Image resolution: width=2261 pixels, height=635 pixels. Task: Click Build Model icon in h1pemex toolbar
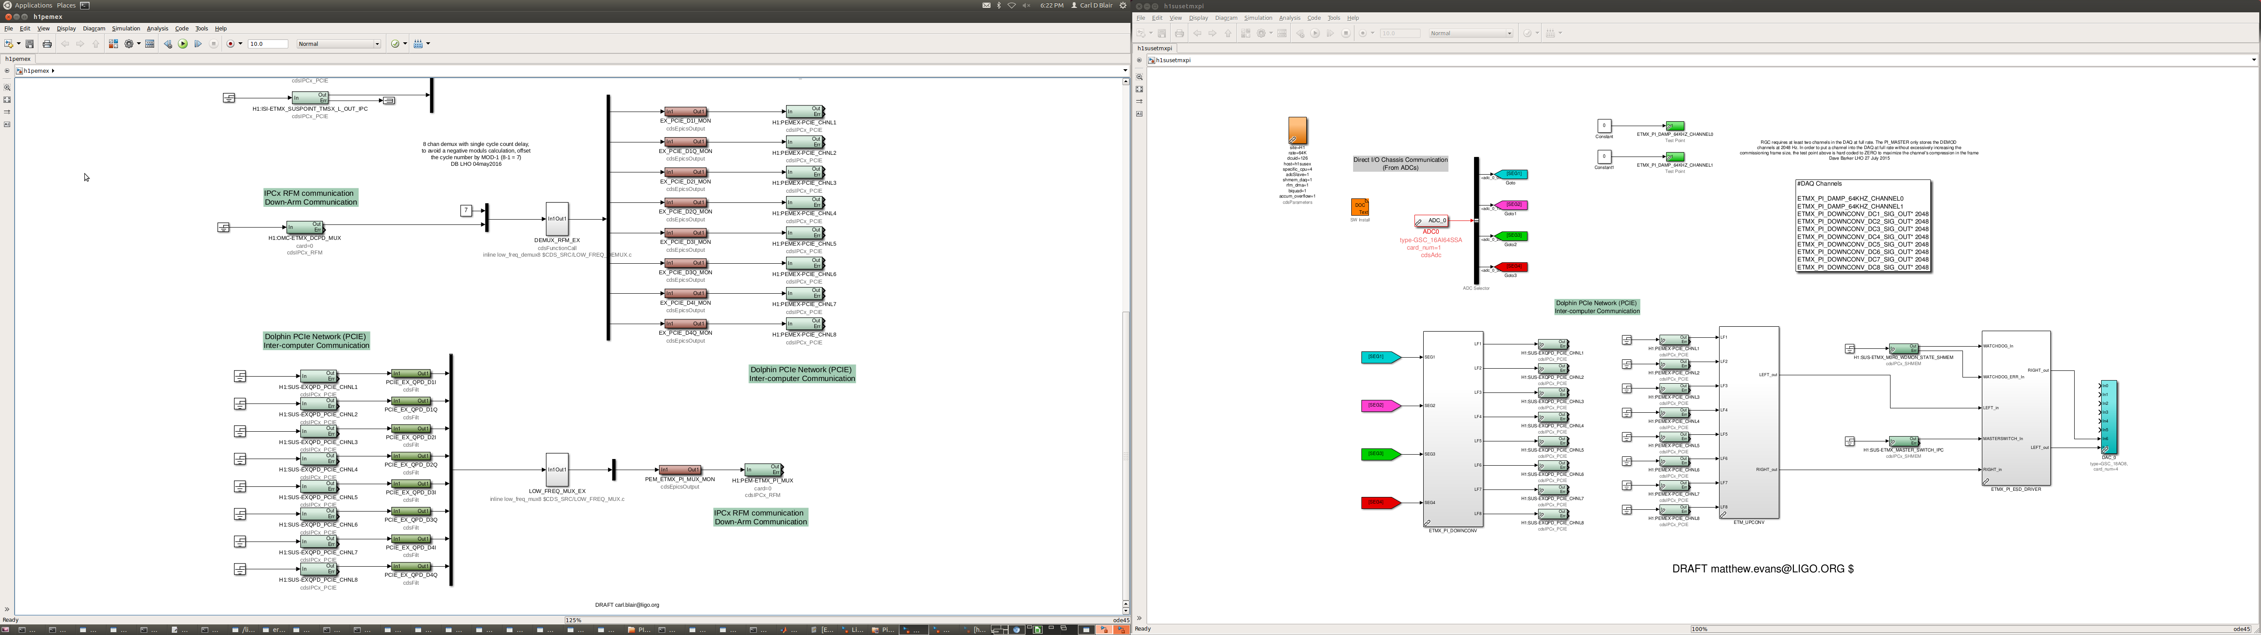[419, 44]
